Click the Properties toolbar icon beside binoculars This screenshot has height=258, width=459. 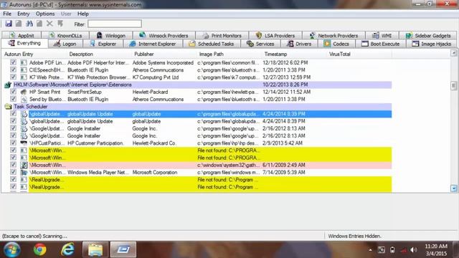pyautogui.click(x=39, y=24)
